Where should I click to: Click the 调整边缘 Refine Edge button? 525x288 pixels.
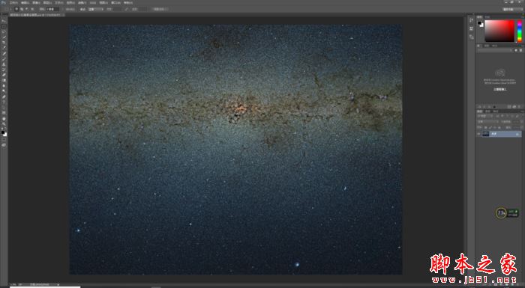click(x=160, y=10)
